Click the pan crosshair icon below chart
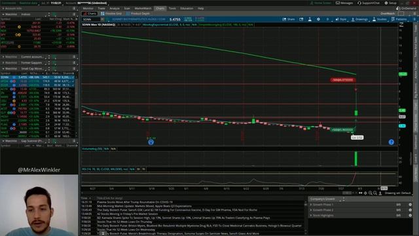This screenshot has height=236, width=419. coord(365,193)
